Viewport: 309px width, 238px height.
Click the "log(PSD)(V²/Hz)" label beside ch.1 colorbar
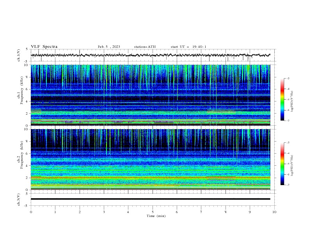point(292,101)
